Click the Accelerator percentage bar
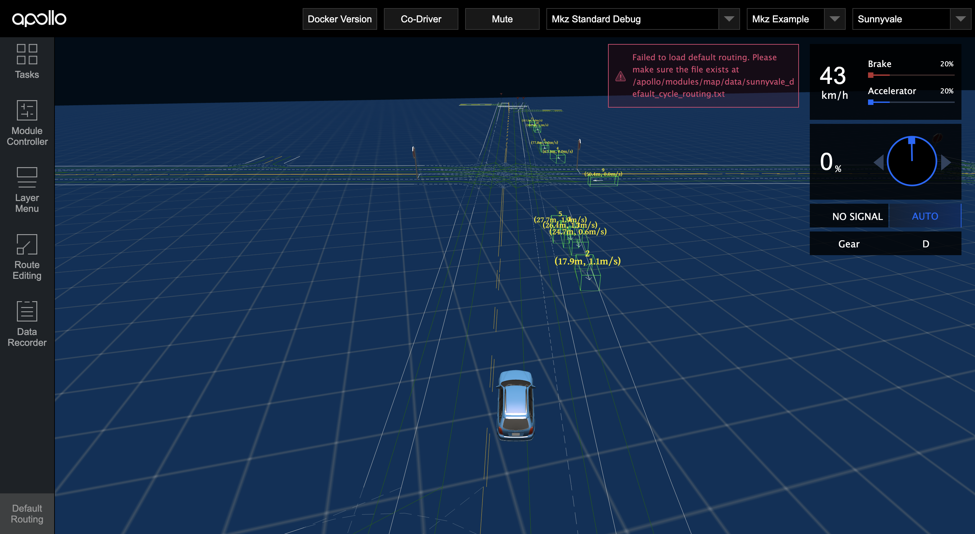975x534 pixels. click(x=911, y=102)
